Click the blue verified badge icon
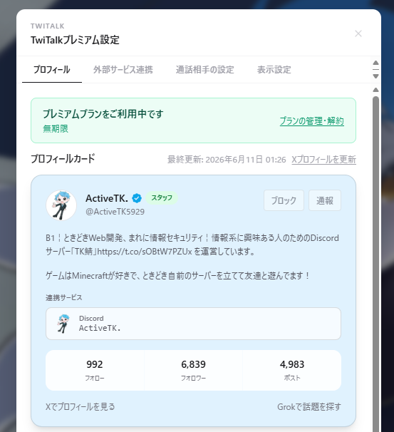Screen dimensions: 394x432 coord(137,198)
